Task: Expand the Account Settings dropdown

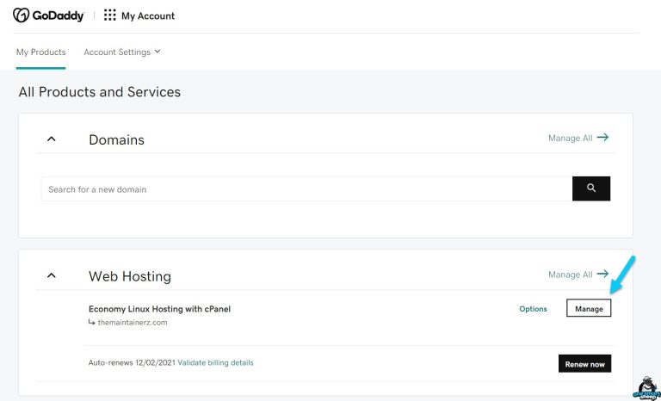Action: [122, 52]
